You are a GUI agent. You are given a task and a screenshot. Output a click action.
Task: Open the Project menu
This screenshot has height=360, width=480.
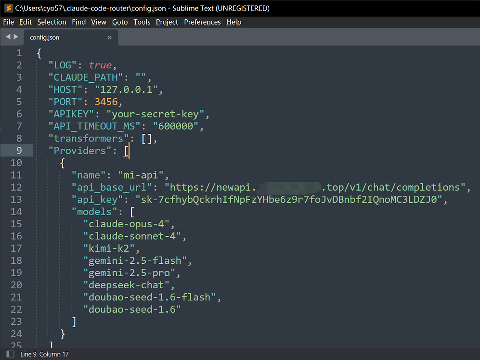click(167, 22)
